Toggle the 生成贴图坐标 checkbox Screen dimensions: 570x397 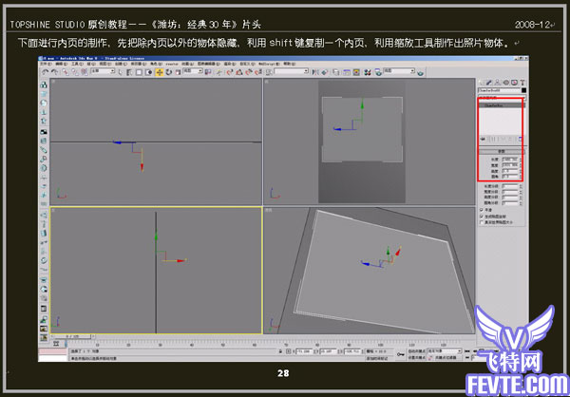(482, 217)
